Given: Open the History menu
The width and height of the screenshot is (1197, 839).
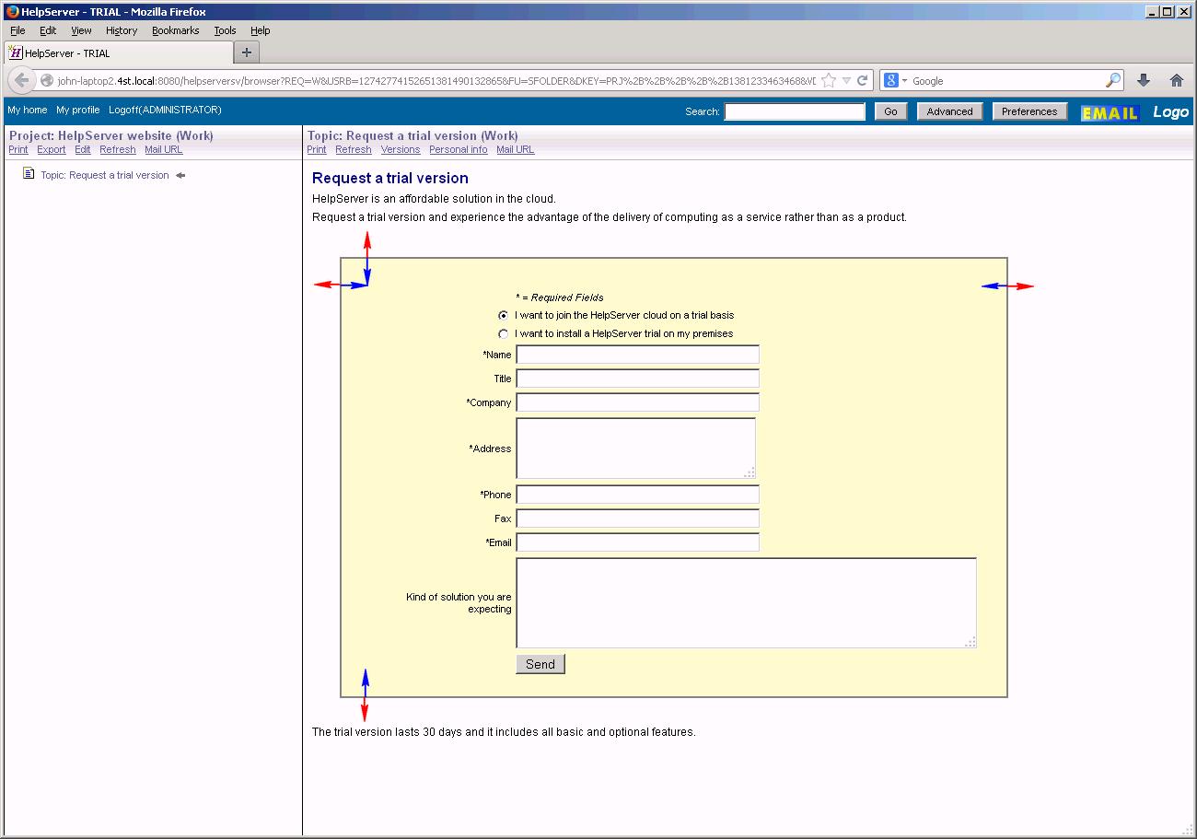Looking at the screenshot, I should tap(122, 30).
